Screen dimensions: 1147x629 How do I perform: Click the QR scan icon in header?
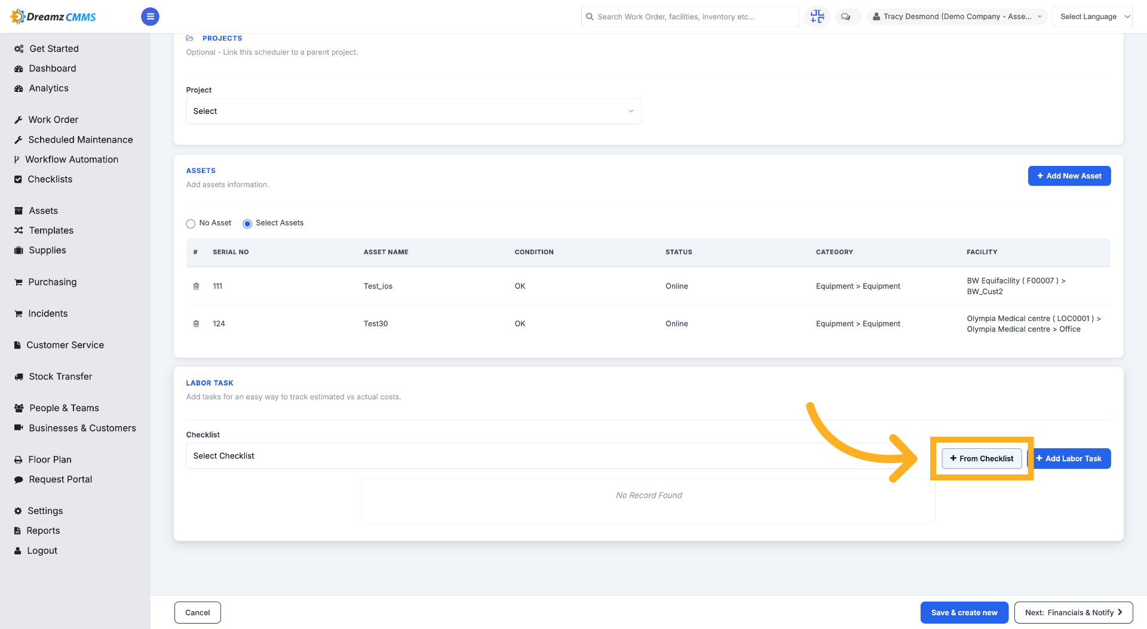click(x=817, y=17)
